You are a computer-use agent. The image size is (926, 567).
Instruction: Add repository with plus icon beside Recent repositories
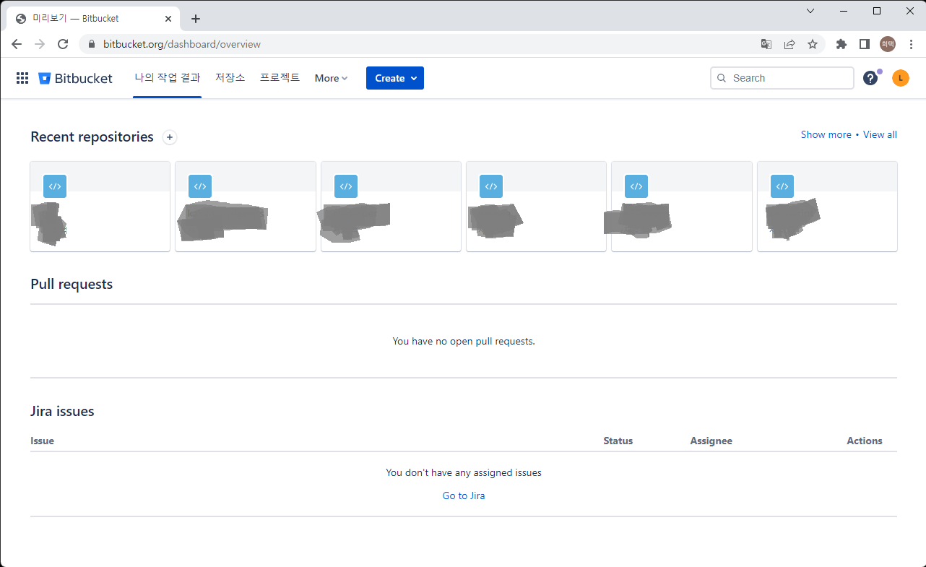[x=170, y=137]
